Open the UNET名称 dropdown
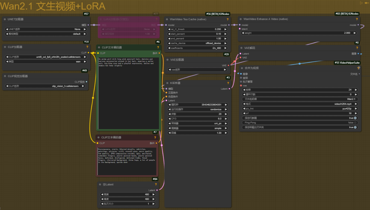The image size is (370, 210). click(46, 29)
